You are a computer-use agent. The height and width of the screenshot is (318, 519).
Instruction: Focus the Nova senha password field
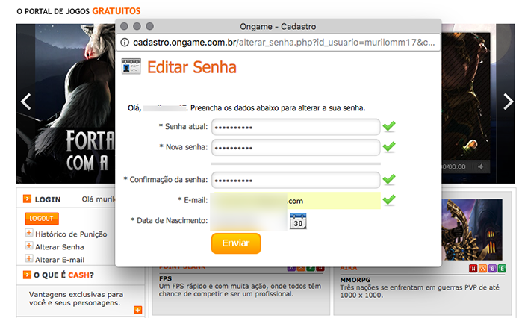point(296,148)
